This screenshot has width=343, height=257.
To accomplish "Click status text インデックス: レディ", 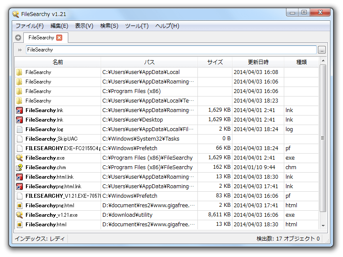I will coord(40,238).
